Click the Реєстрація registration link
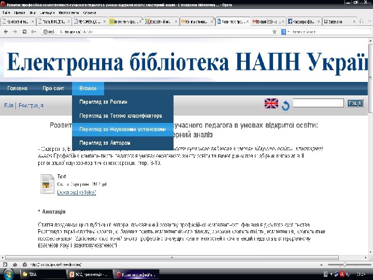The width and height of the screenshot is (373, 280). pos(31,105)
